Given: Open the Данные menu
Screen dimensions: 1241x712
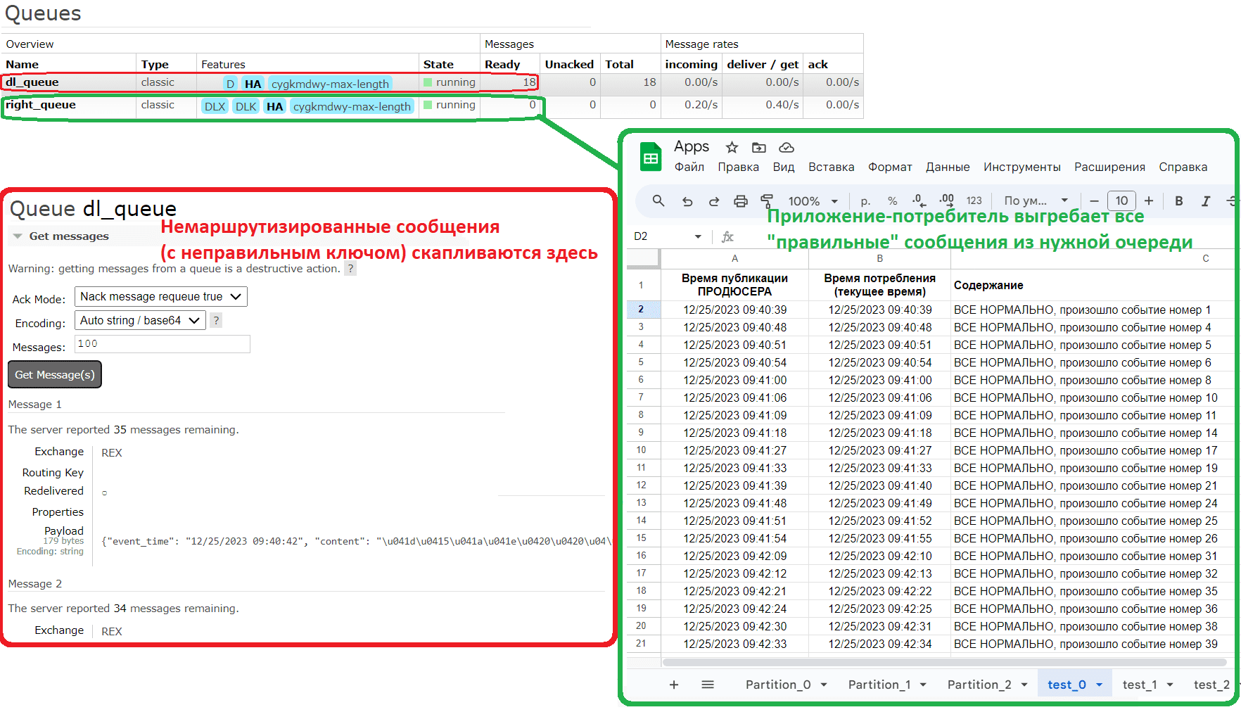Looking at the screenshot, I should pos(947,167).
